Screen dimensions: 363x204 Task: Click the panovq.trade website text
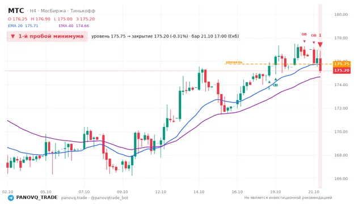point(74,198)
